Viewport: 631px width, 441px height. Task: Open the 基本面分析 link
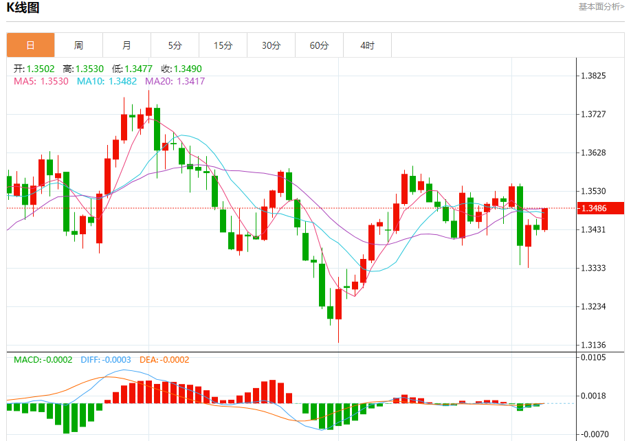point(601,7)
